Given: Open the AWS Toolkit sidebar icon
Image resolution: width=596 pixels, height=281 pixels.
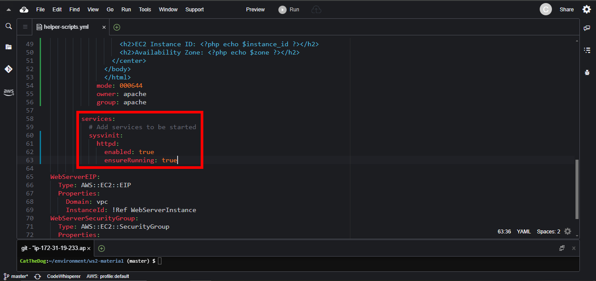Looking at the screenshot, I should pyautogui.click(x=8, y=92).
